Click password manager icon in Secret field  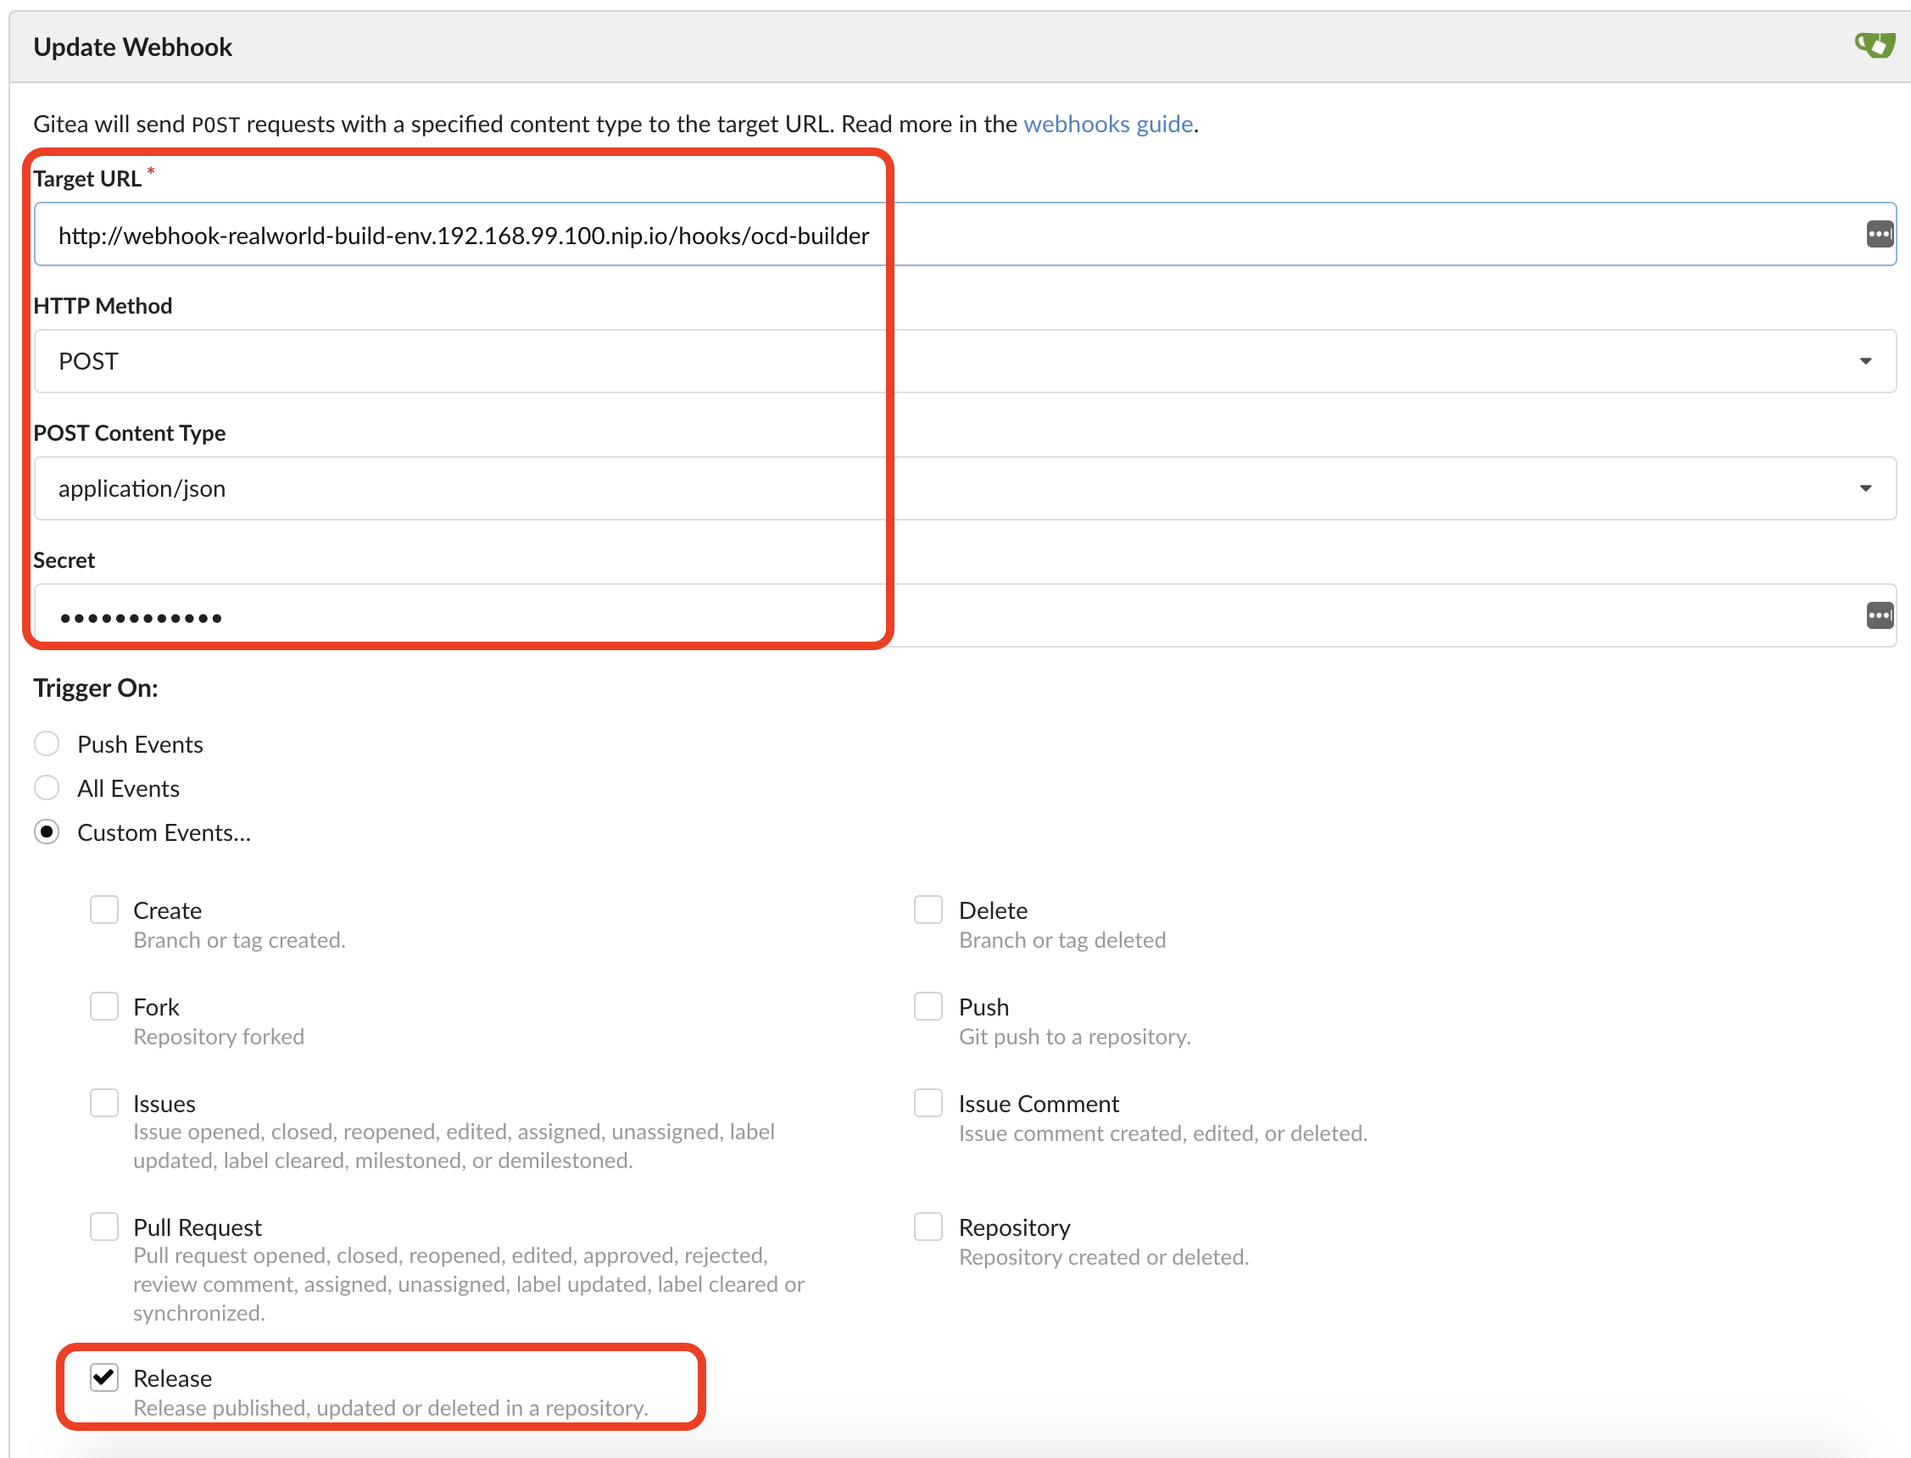click(1879, 615)
